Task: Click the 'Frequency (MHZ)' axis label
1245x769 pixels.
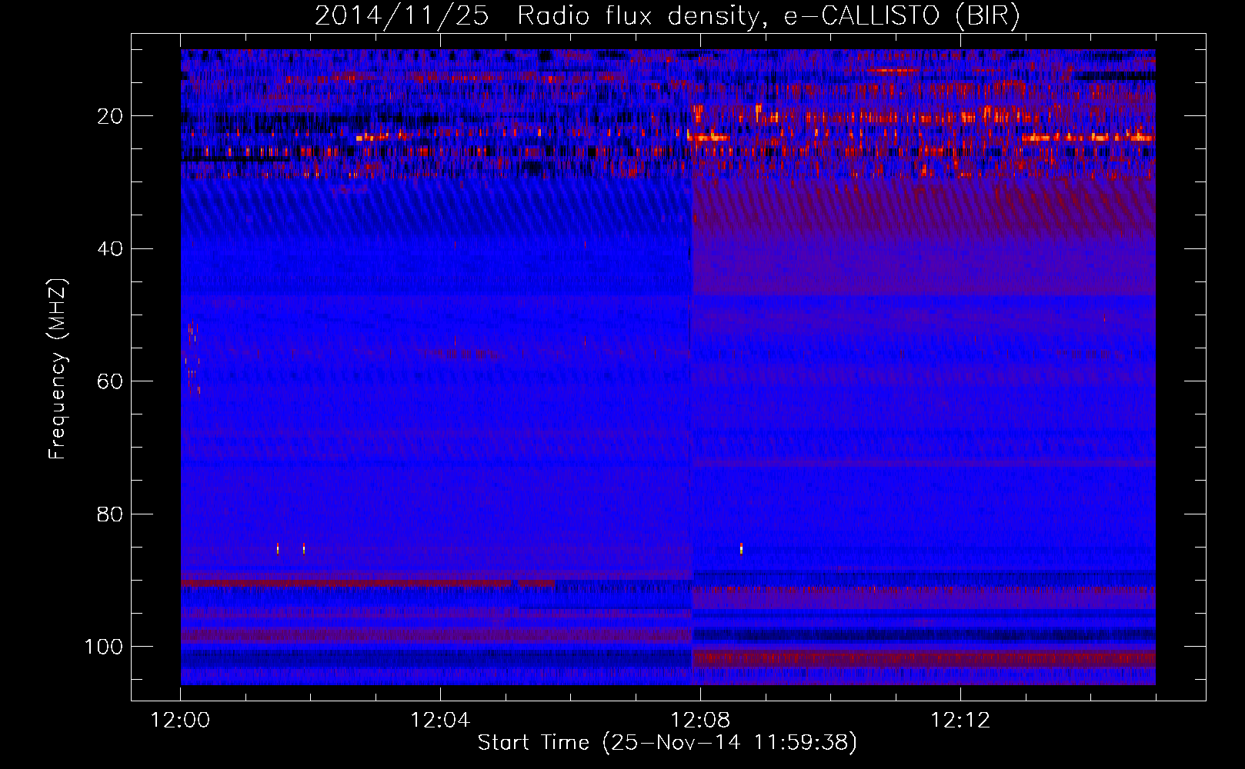Action: pos(58,369)
